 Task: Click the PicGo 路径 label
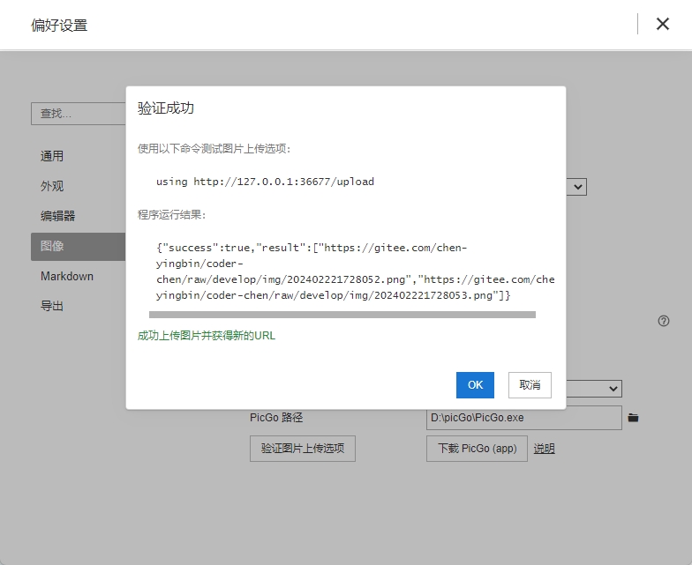pyautogui.click(x=276, y=418)
